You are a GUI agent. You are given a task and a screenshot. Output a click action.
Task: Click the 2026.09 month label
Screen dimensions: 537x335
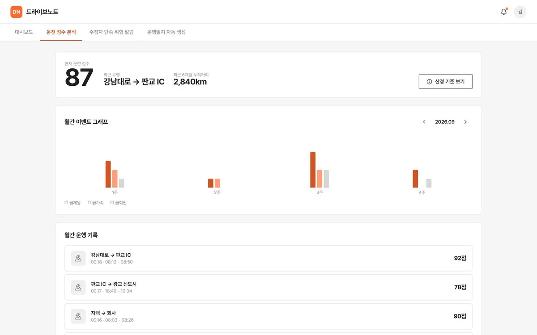coord(445,122)
